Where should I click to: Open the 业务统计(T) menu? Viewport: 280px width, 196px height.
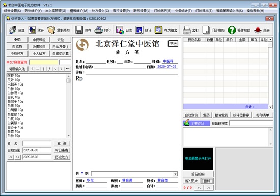coord(183,11)
